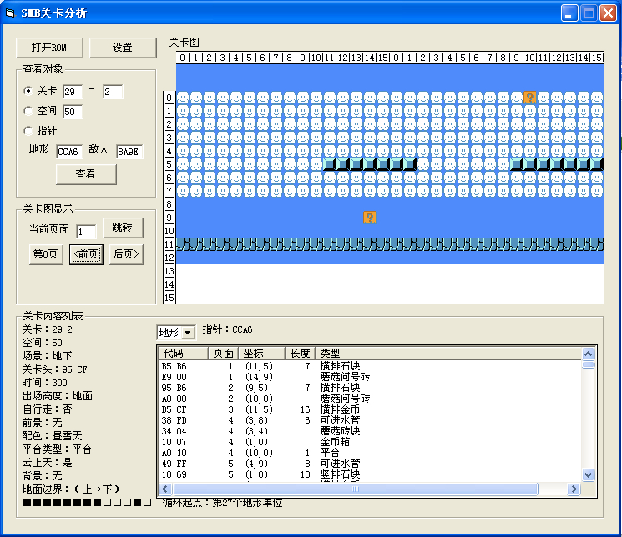Minimize the SMB关卡分析 window
Viewport: 622px width, 537px height.
point(569,13)
